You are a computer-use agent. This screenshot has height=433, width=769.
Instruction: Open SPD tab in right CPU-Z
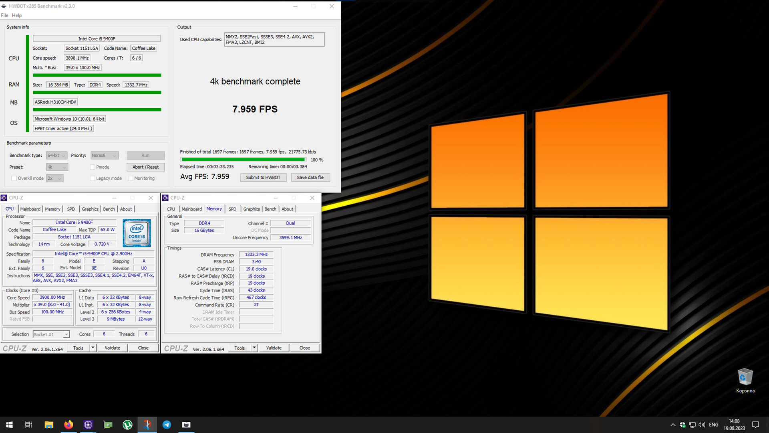point(232,209)
